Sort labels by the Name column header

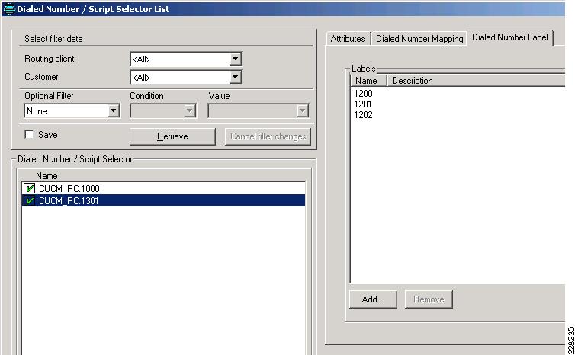tap(369, 81)
